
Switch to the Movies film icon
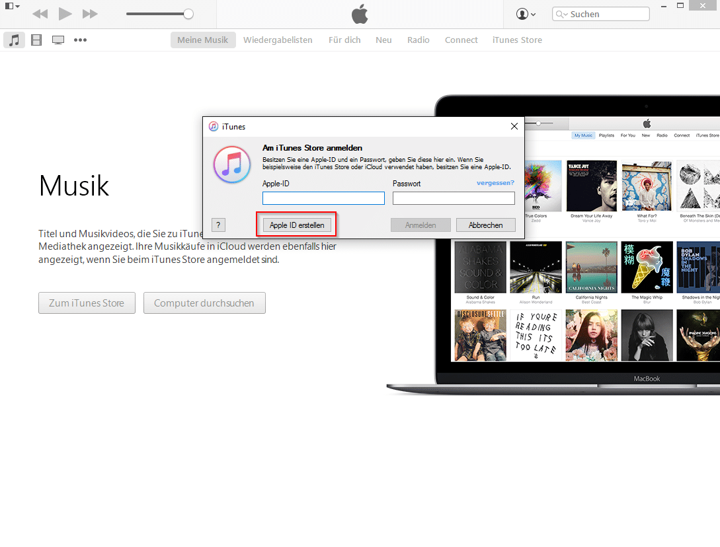click(x=36, y=40)
